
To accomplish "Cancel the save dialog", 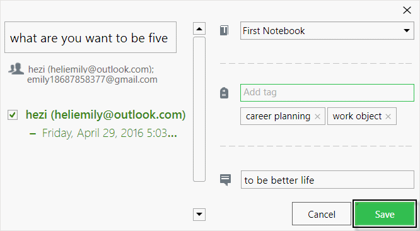I will pos(322,214).
